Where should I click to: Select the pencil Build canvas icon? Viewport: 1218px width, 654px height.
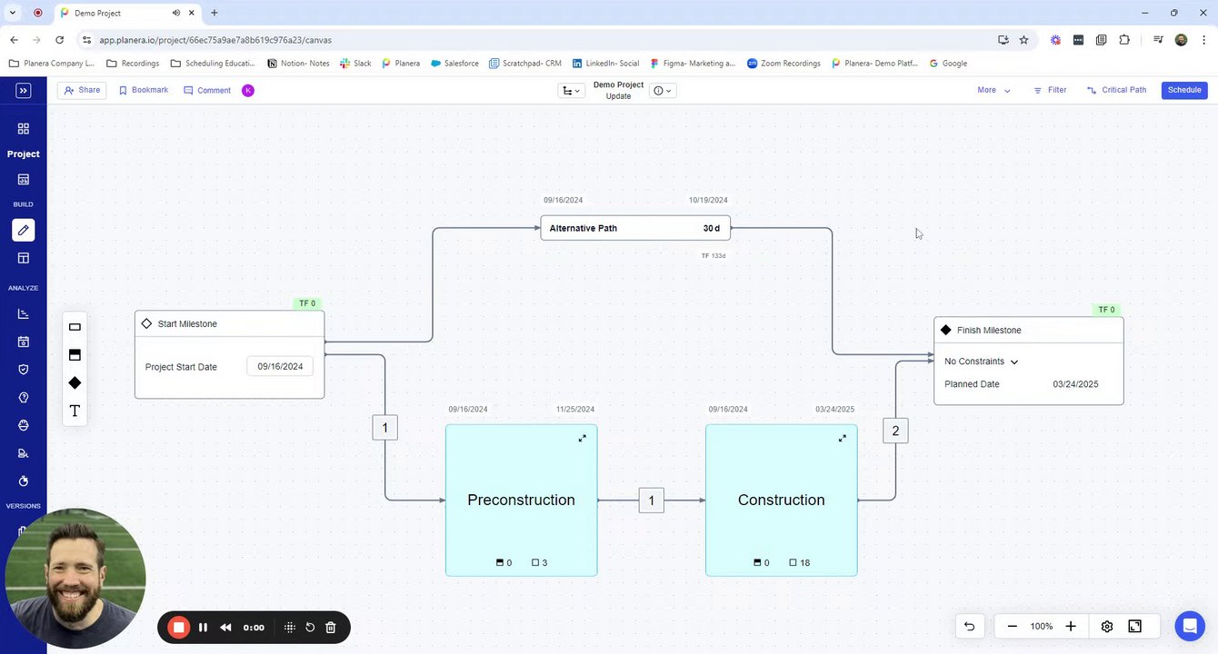24,230
